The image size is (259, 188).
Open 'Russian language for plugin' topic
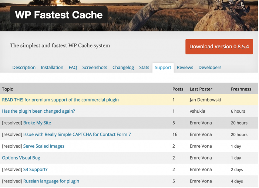[x=51, y=181]
